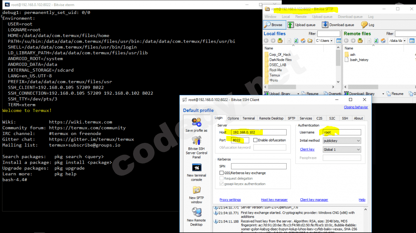Go to home folder in Local files
This screenshot has width=416, height=233.
tap(303, 41)
